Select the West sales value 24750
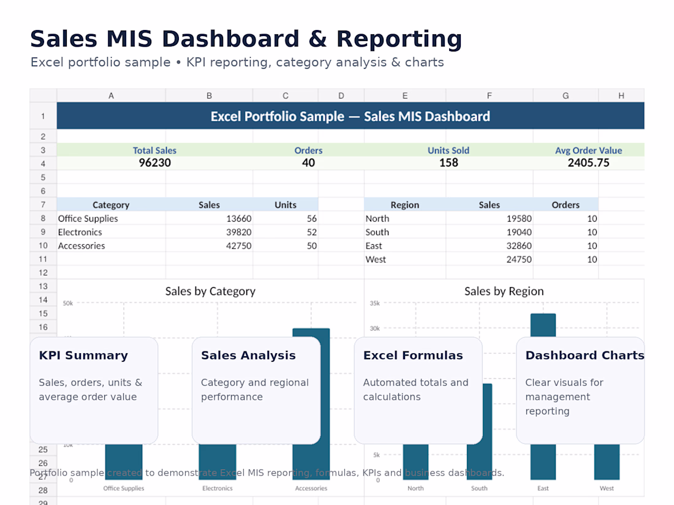 pos(490,260)
